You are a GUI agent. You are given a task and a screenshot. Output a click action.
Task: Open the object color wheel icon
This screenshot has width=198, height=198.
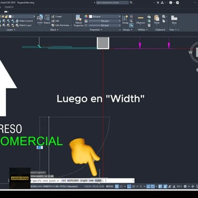click(x=86, y=16)
